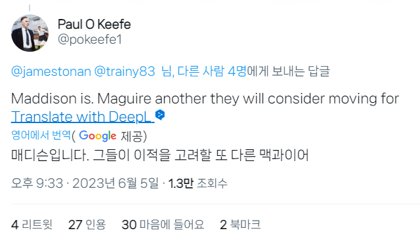Click the DeepL logo icon

[160, 115]
